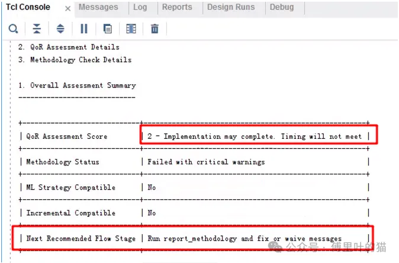Expand all console output
This screenshot has width=399, height=263.
[x=60, y=28]
